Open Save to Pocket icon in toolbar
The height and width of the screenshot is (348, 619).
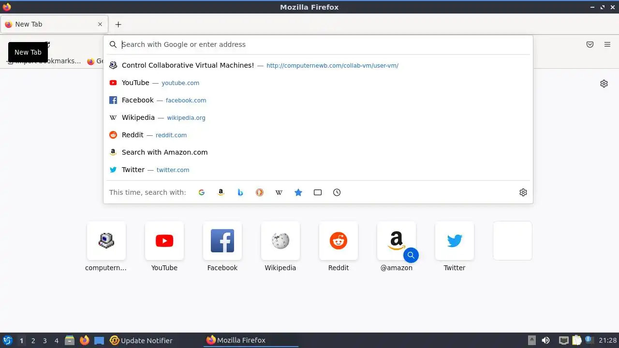590,44
